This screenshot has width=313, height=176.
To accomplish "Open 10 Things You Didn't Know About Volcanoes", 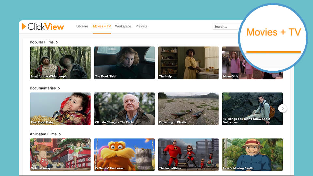I will click(x=252, y=109).
